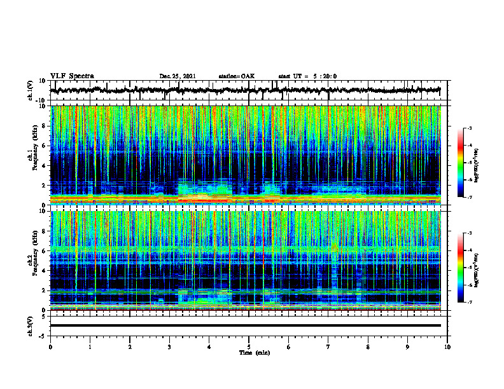This screenshot has height=389, width=504.
Task: Click time axis tick label "7"
Action: click(x=328, y=347)
